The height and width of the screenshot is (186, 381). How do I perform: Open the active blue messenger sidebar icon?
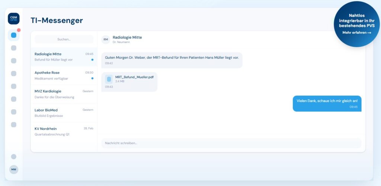point(14,35)
